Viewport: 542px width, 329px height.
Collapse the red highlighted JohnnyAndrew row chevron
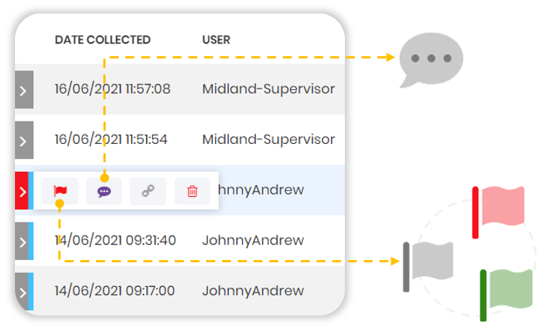click(22, 190)
